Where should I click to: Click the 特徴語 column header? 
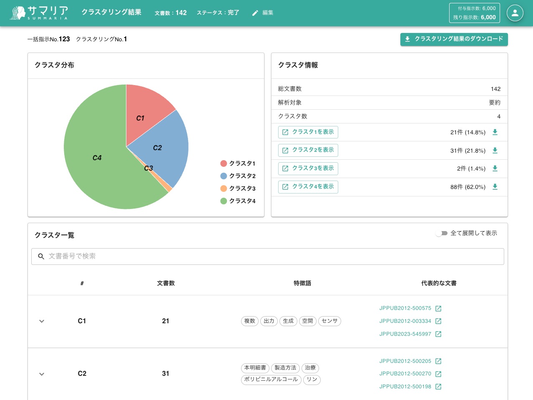pyautogui.click(x=302, y=283)
